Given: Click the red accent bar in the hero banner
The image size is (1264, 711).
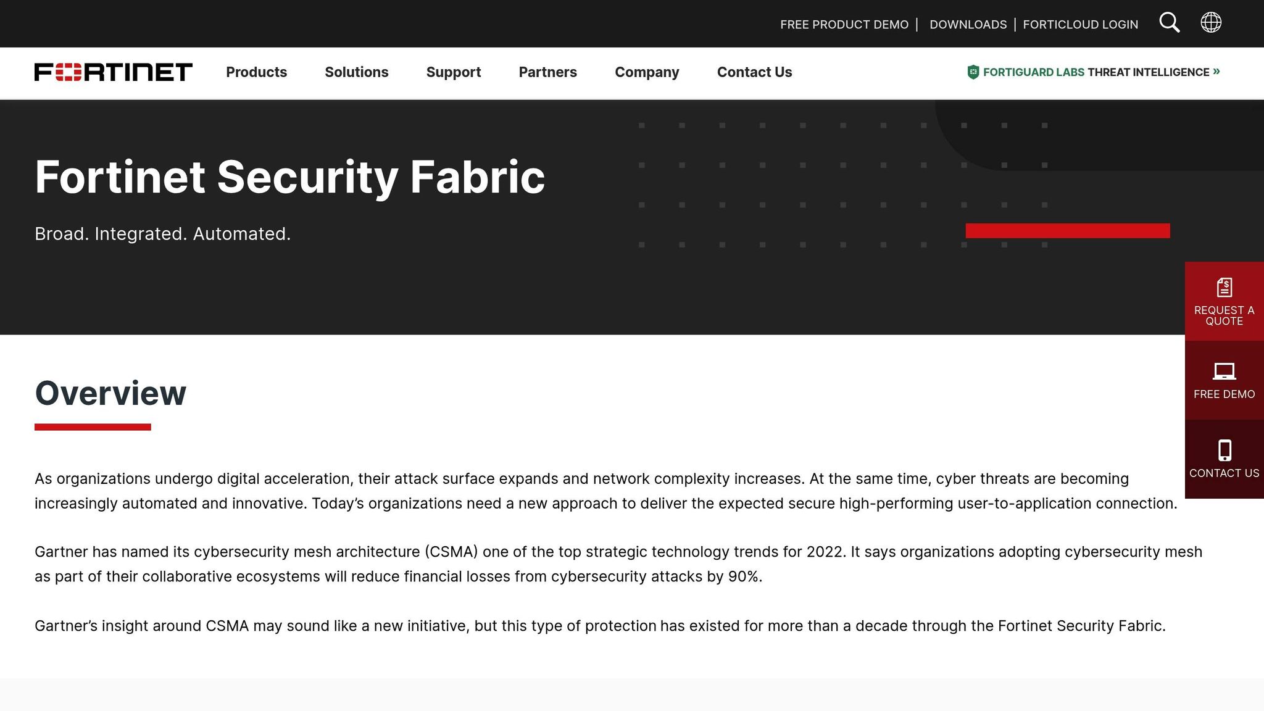Looking at the screenshot, I should (1068, 231).
